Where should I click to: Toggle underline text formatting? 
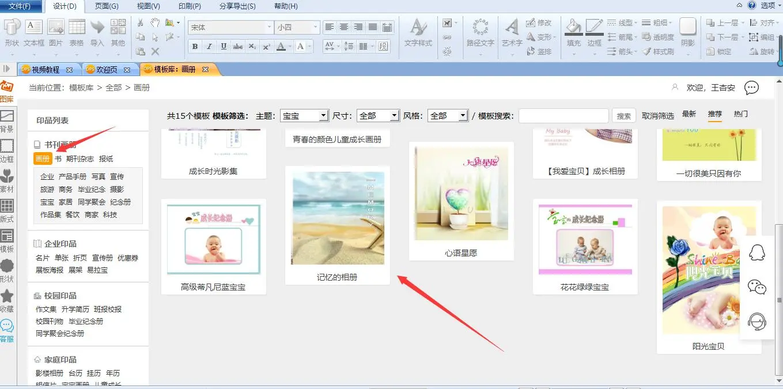click(223, 47)
